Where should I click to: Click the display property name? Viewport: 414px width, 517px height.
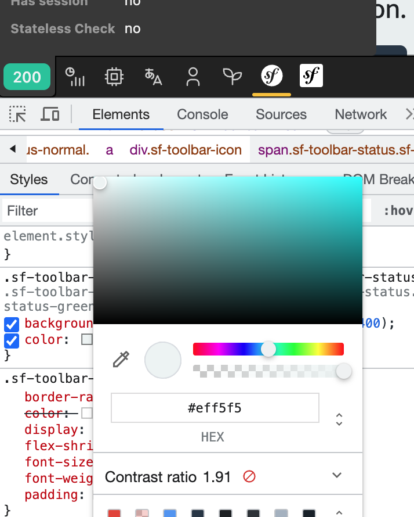tap(52, 430)
